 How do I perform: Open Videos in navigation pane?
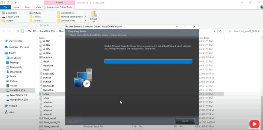12,86
